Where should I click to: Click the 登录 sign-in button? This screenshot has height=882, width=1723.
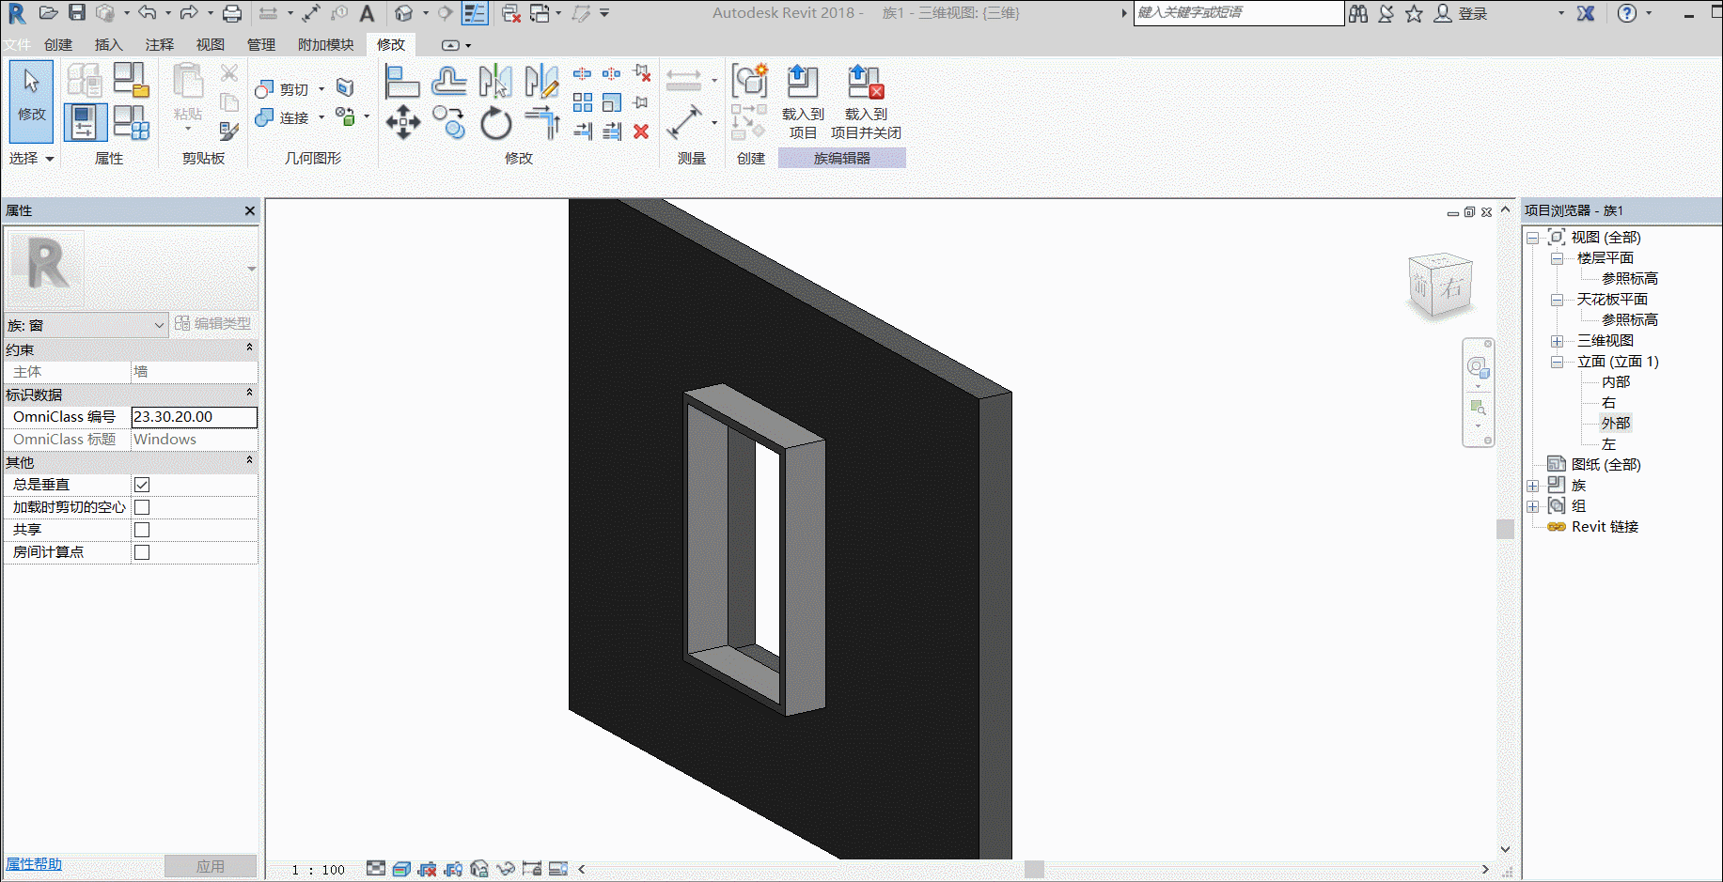tap(1461, 13)
